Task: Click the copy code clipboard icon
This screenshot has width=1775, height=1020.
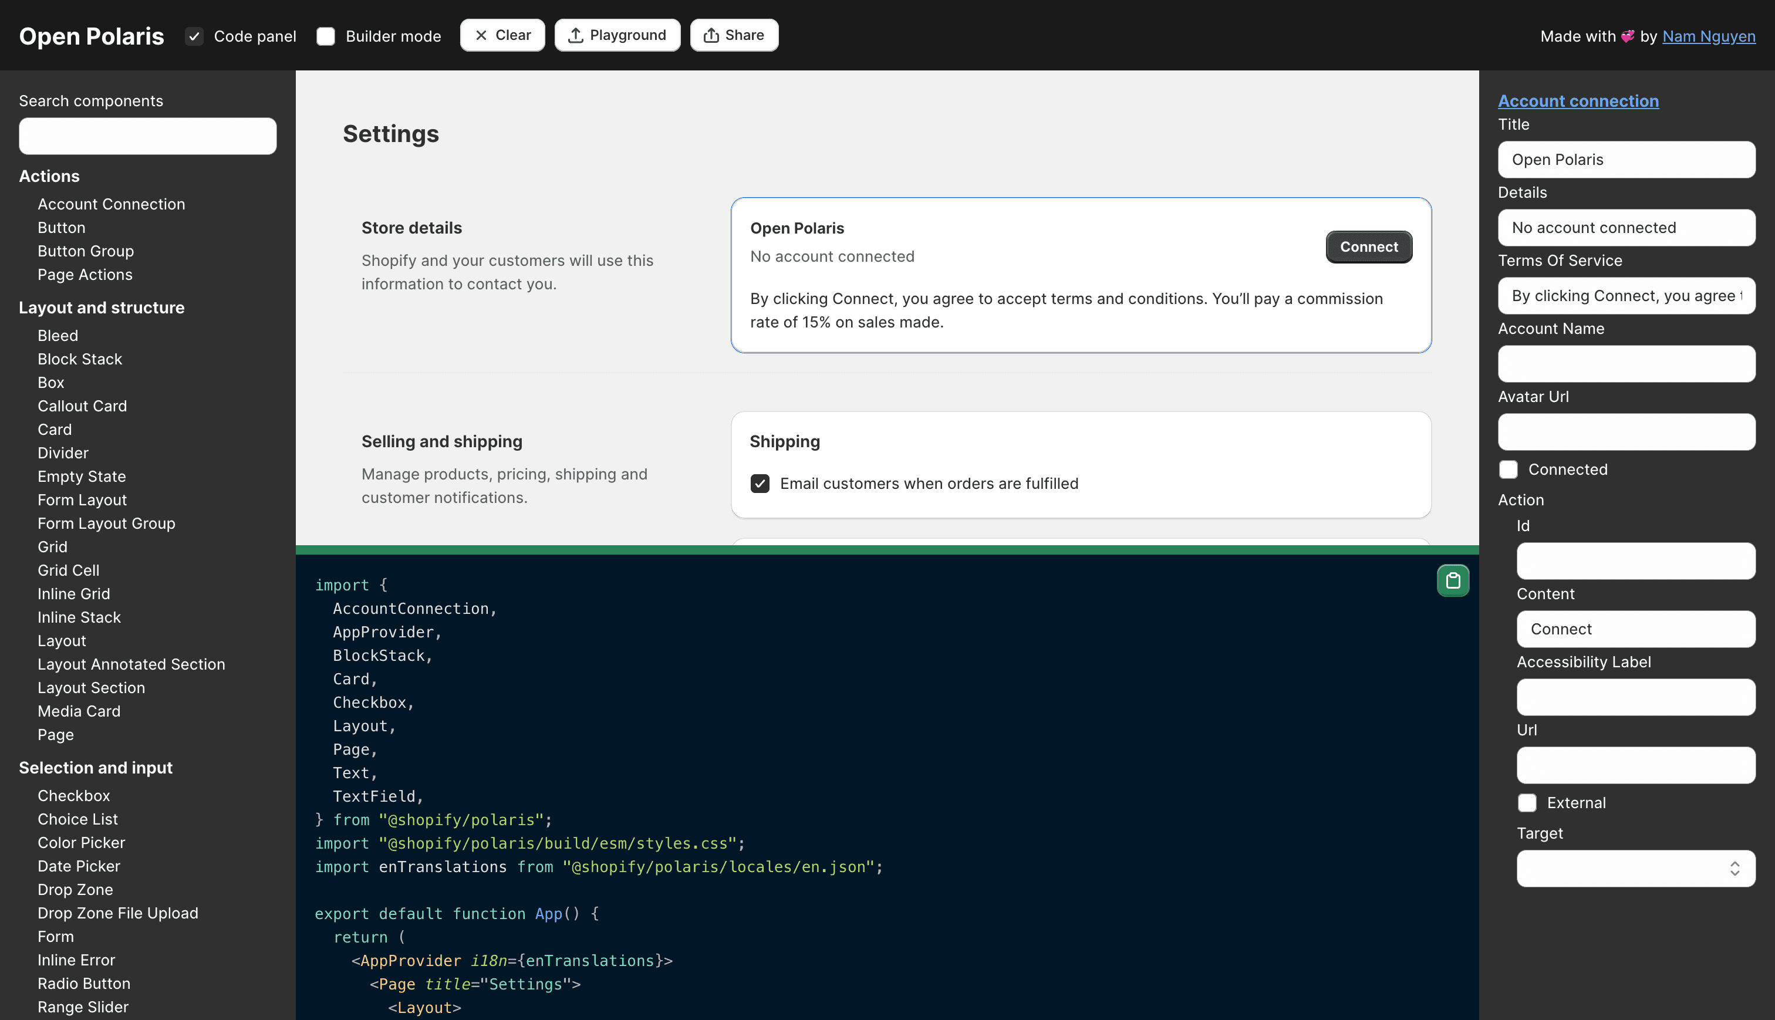Action: (x=1453, y=580)
